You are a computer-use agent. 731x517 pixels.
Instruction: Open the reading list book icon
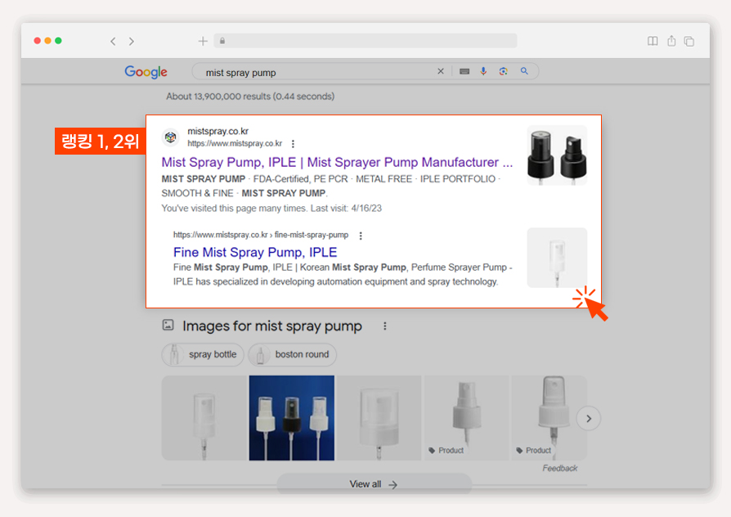coord(653,41)
